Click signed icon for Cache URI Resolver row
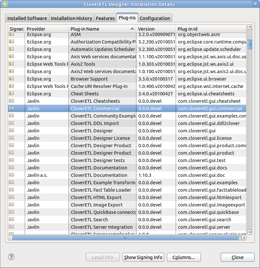This screenshot has width=260, height=268. (12, 86)
